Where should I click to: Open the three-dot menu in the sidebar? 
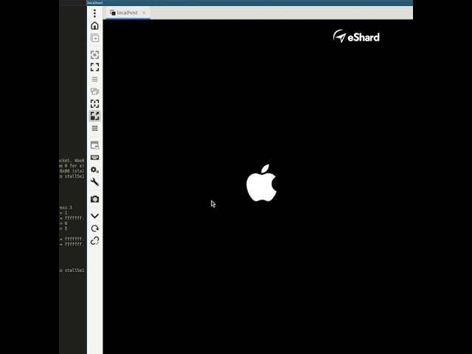95,13
